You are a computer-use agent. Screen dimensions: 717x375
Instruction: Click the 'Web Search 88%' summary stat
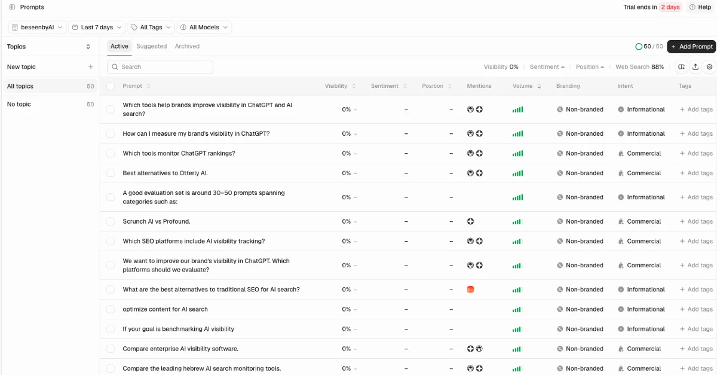(x=639, y=67)
